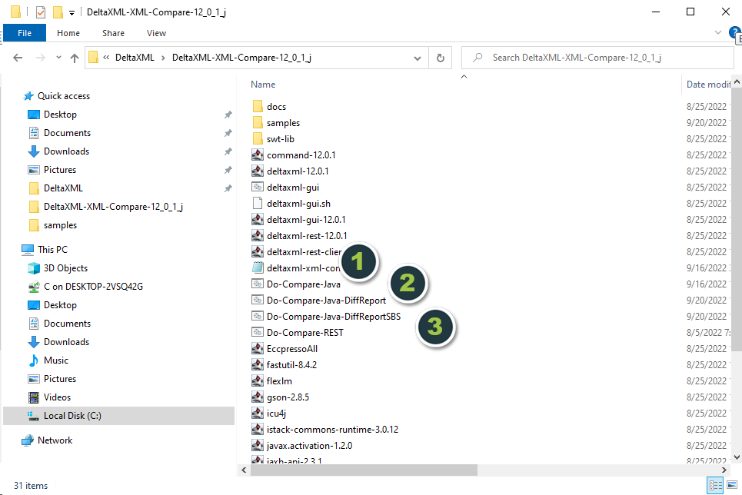Image resolution: width=742 pixels, height=495 pixels.
Task: Expand the ribbon using the chevron
Action: [718, 33]
